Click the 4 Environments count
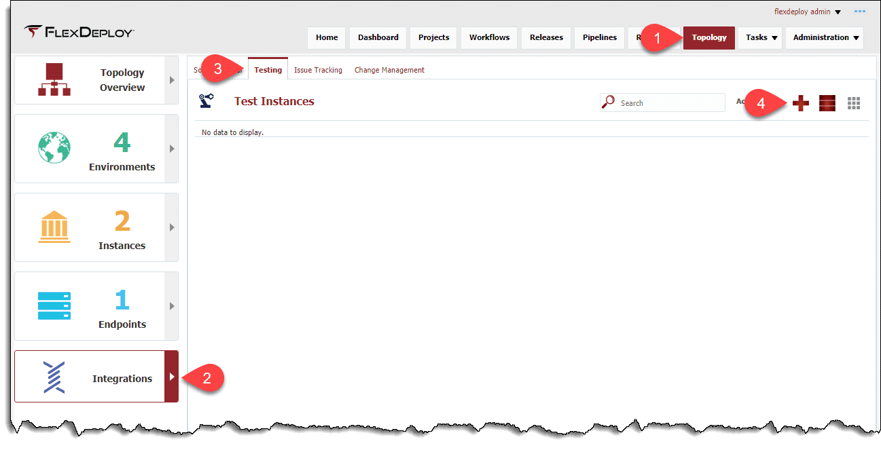The width and height of the screenshot is (881, 450). (122, 143)
